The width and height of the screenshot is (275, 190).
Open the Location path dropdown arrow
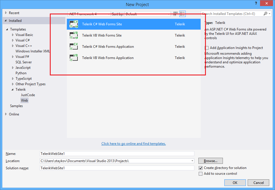(192, 161)
